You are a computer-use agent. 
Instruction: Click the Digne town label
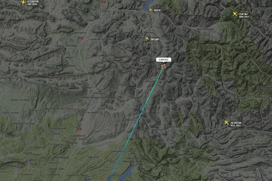click(x=136, y=98)
